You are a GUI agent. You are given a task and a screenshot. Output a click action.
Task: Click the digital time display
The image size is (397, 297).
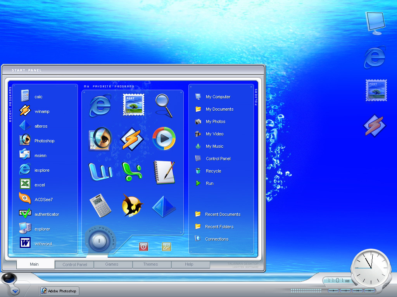pyautogui.click(x=338, y=281)
